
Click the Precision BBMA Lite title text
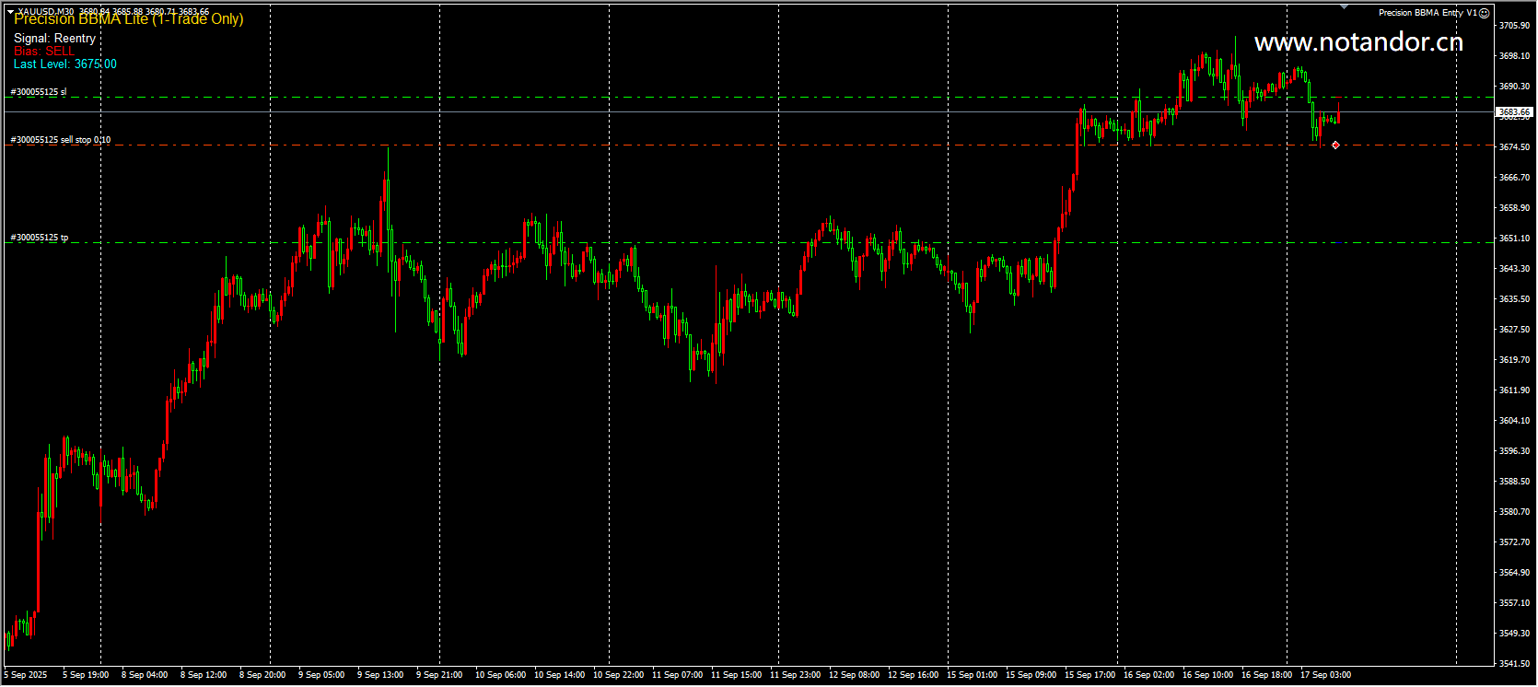click(129, 19)
